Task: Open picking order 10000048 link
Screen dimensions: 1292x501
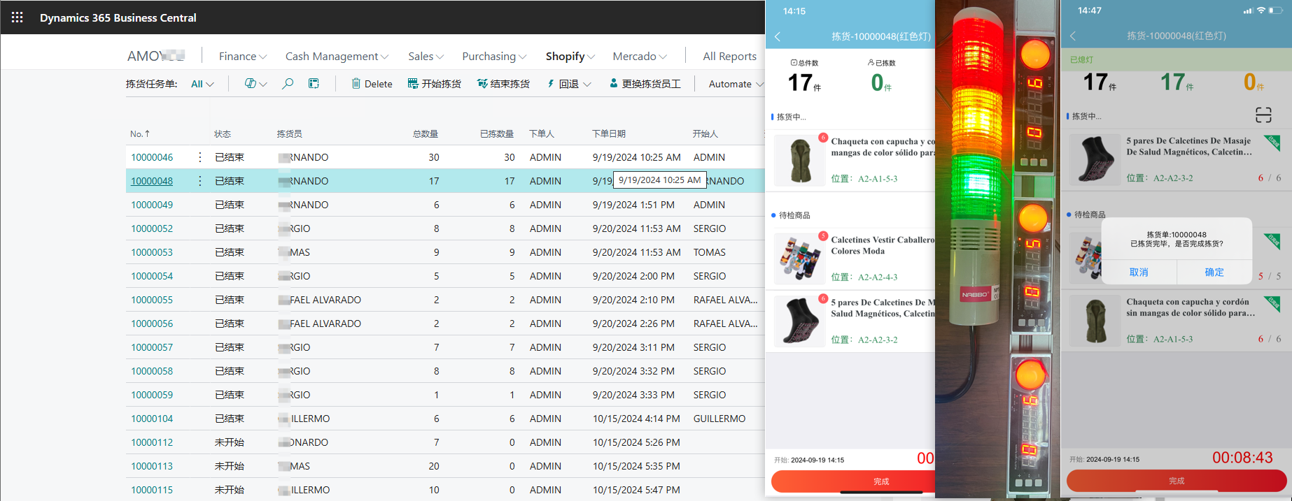Action: [152, 181]
